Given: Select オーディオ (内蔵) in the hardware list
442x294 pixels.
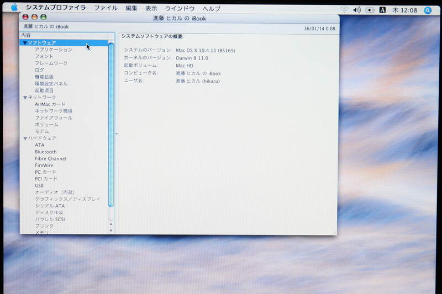Looking at the screenshot, I should pyautogui.click(x=54, y=192).
